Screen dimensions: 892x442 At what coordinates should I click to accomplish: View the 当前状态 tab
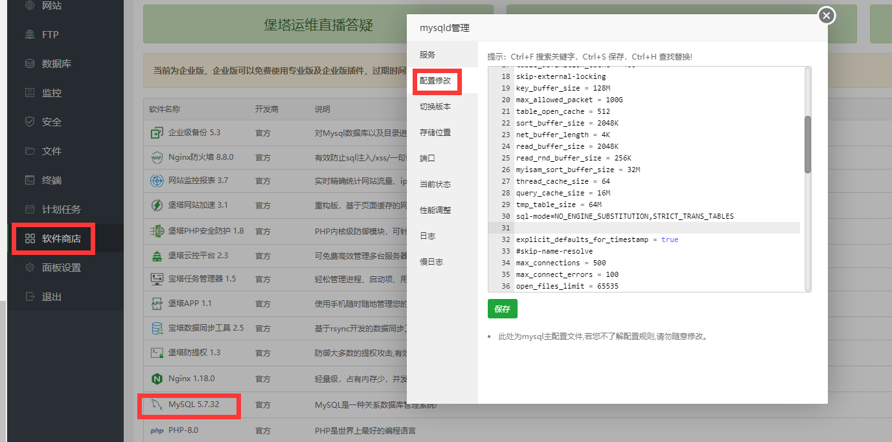pos(442,184)
